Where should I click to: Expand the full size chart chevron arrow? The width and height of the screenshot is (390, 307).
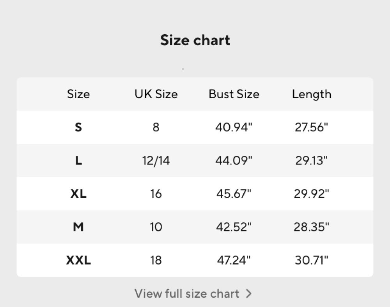coord(249,293)
